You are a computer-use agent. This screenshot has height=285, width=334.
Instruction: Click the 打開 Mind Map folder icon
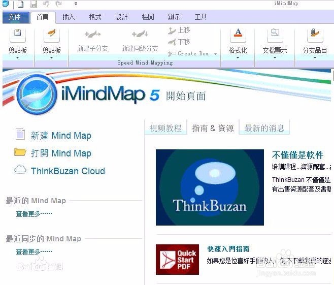pos(20,152)
